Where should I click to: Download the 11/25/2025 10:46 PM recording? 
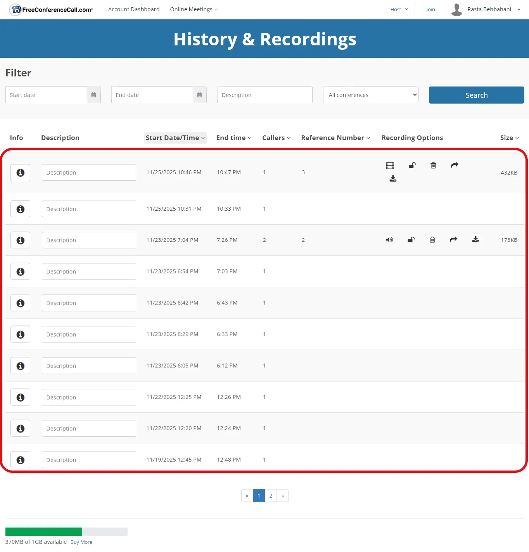[393, 178]
